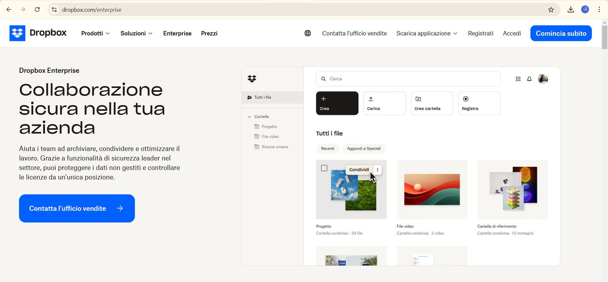Click the browser address bar URL
Viewport: 608px width, 282px height.
click(x=92, y=10)
